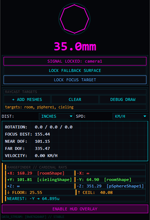Click the targets list text field

(75, 107)
